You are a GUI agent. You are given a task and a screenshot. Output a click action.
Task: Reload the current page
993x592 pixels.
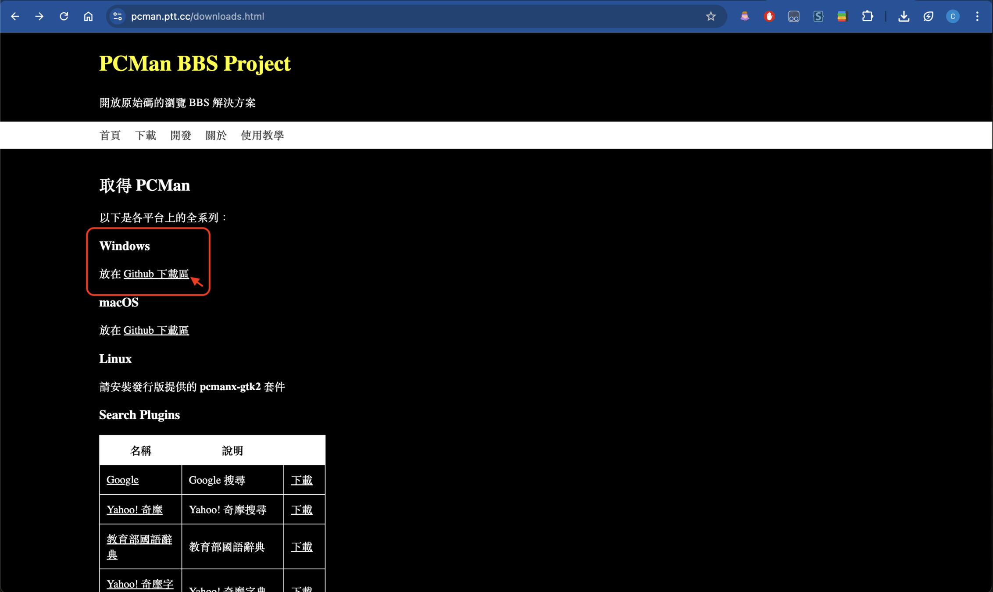click(64, 16)
